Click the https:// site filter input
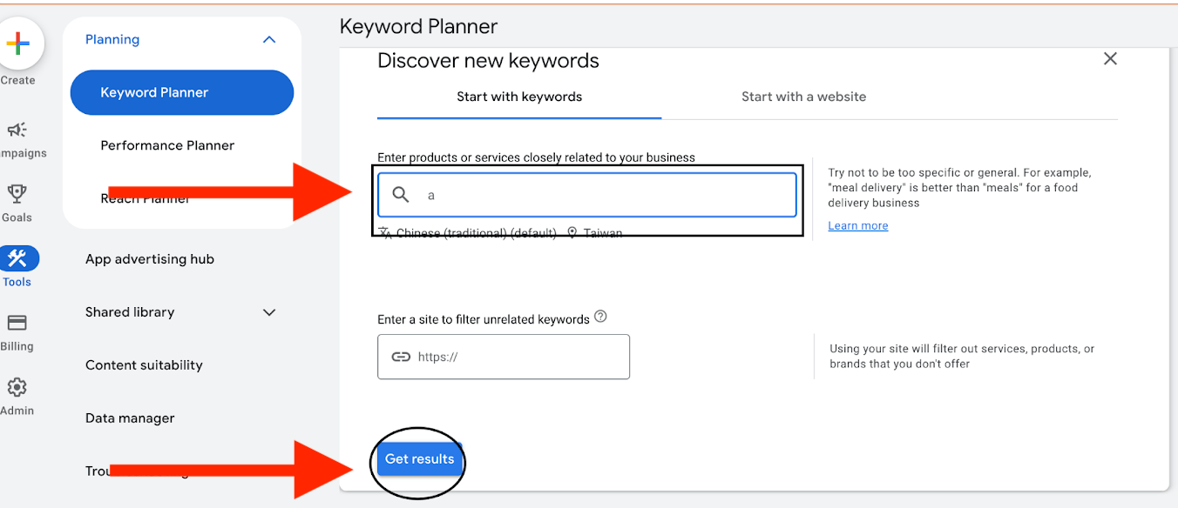 (x=514, y=357)
